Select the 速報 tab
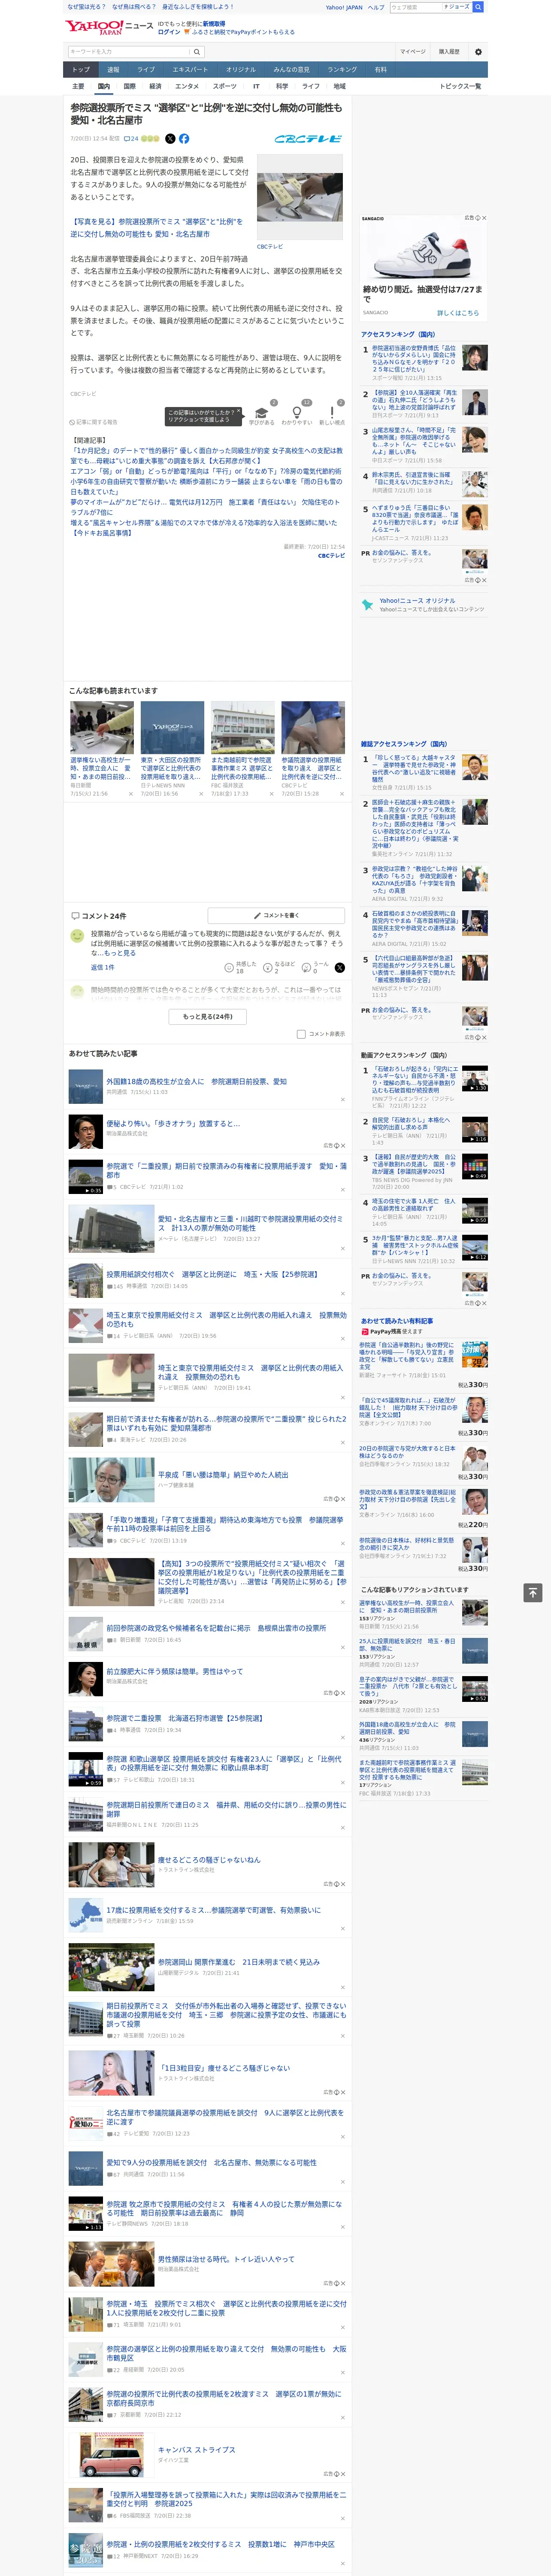Viewport: 551px width, 2576px height. (x=113, y=70)
